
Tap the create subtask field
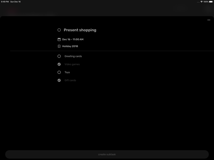click(107, 155)
